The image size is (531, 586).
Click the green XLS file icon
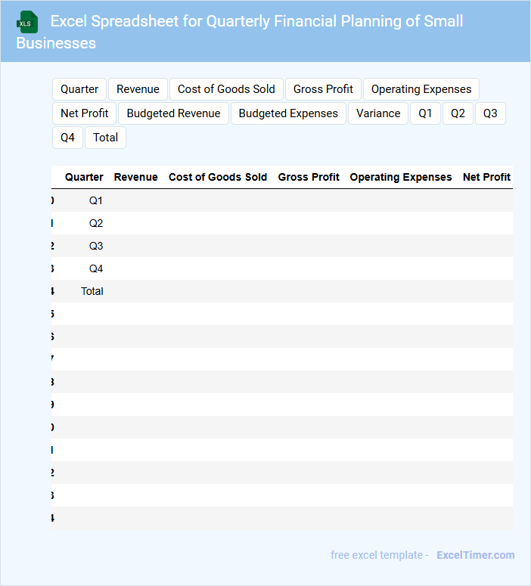tap(27, 22)
